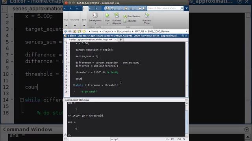Toggle breakpoint on line 8 dash
This screenshot has height=141, width=252.
pos(69,66)
